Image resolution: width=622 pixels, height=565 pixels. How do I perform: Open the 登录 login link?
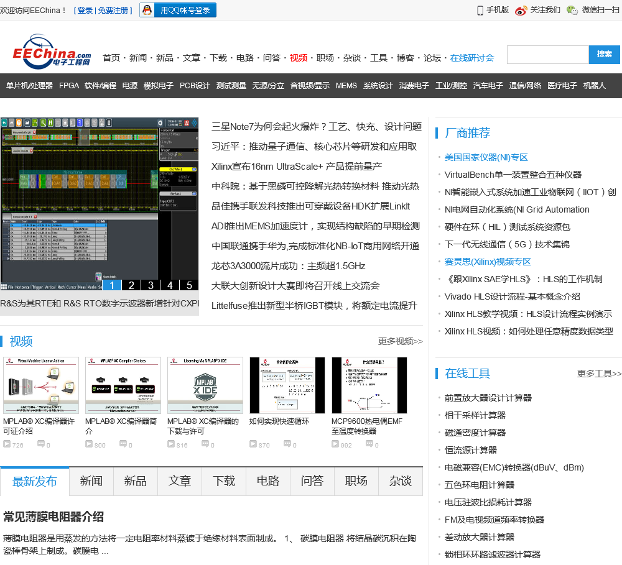pos(85,11)
